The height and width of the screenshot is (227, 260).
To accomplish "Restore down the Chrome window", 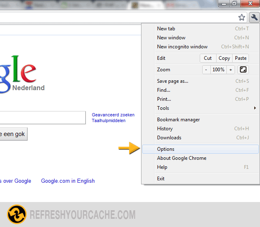I will pyautogui.click(x=235, y=3).
